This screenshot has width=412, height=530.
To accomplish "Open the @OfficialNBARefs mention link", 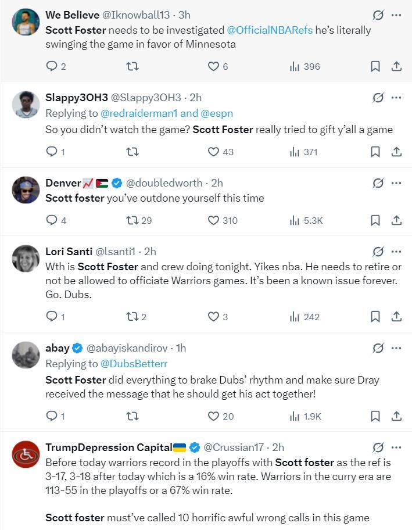I will (270, 30).
